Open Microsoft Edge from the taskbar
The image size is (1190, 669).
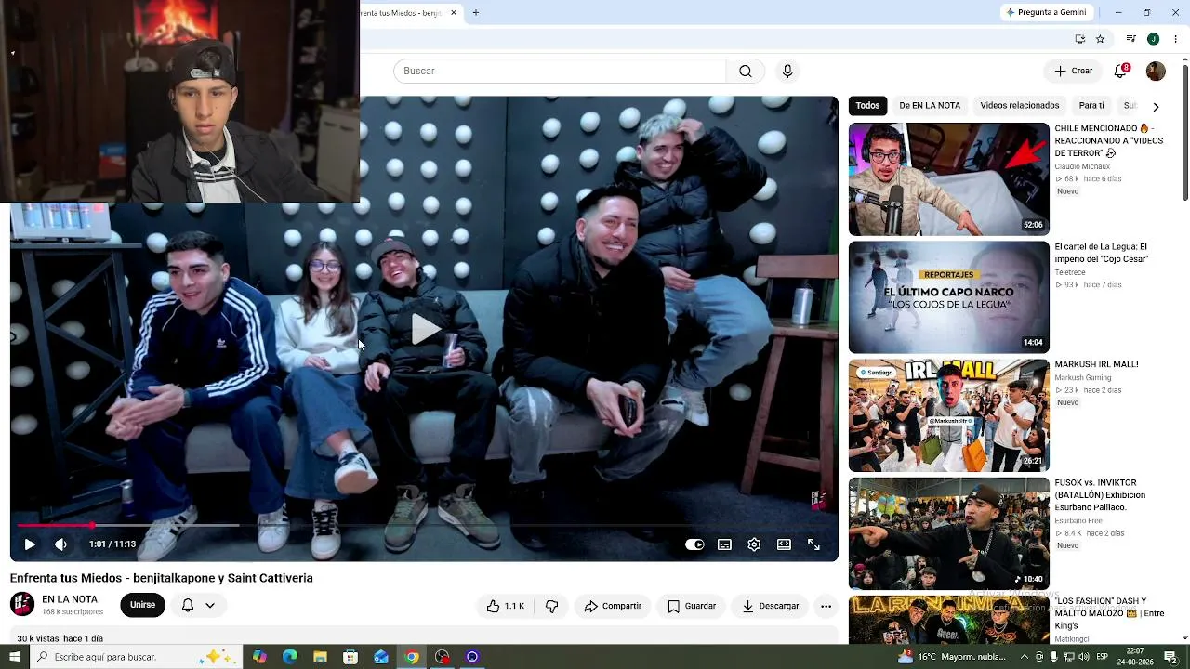click(x=290, y=657)
